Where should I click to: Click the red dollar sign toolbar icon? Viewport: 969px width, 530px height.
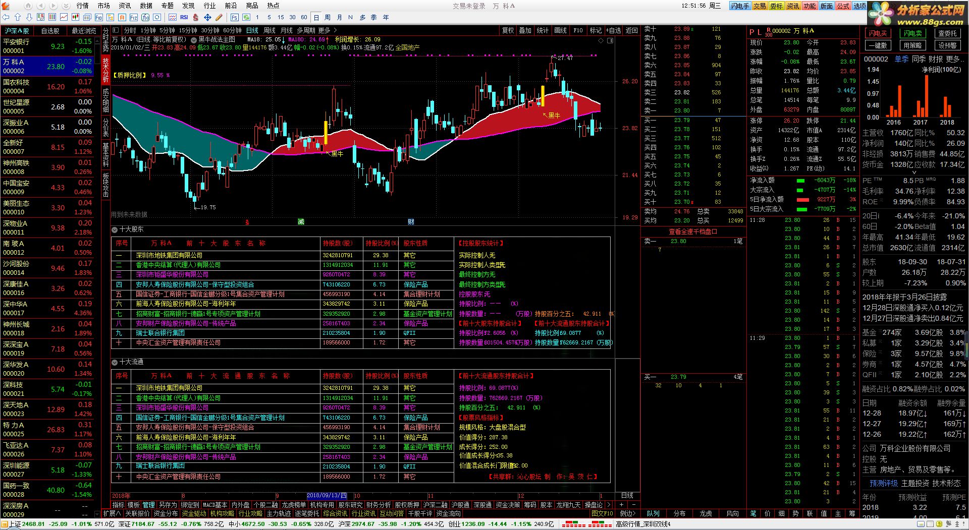(196, 17)
